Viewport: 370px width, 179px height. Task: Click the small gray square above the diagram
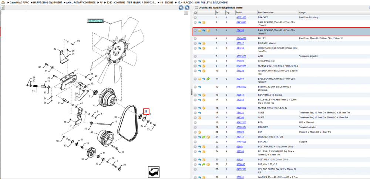point(186,13)
